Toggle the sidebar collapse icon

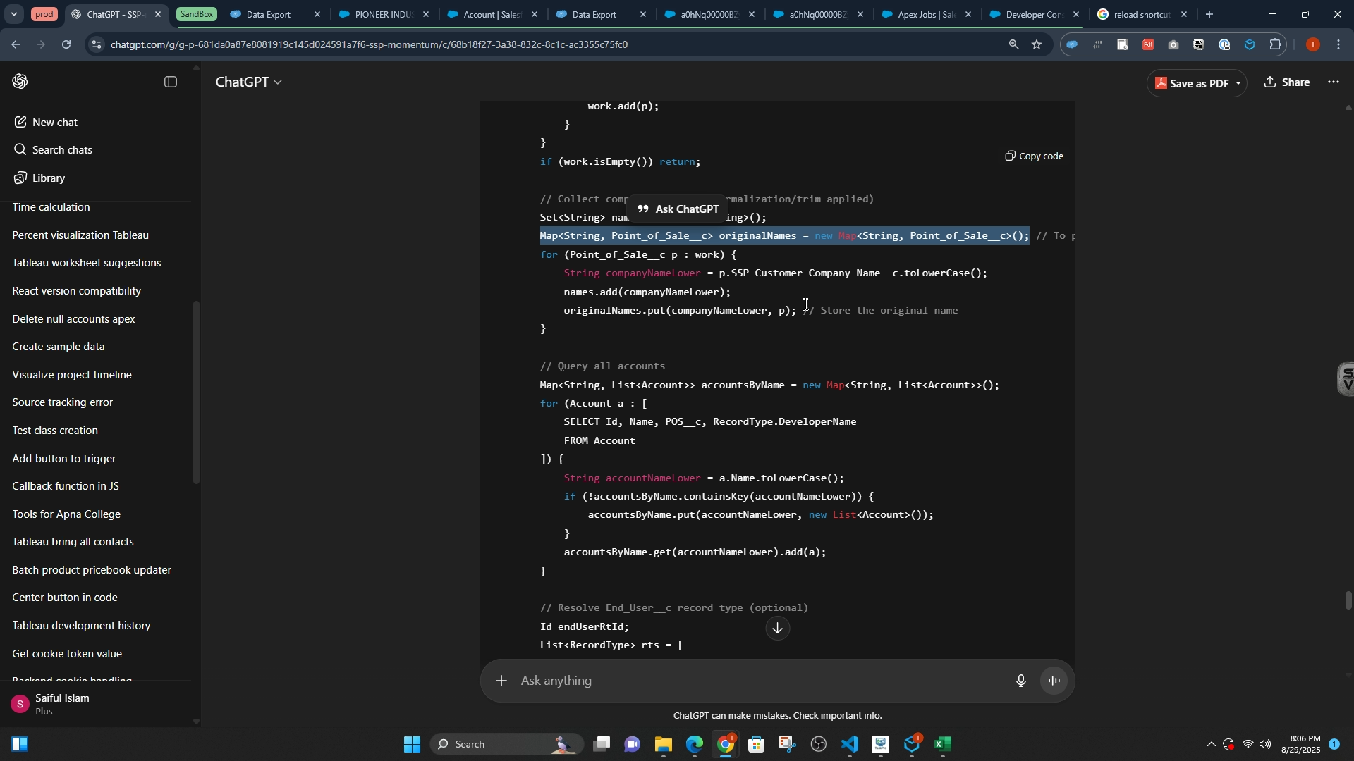170,82
